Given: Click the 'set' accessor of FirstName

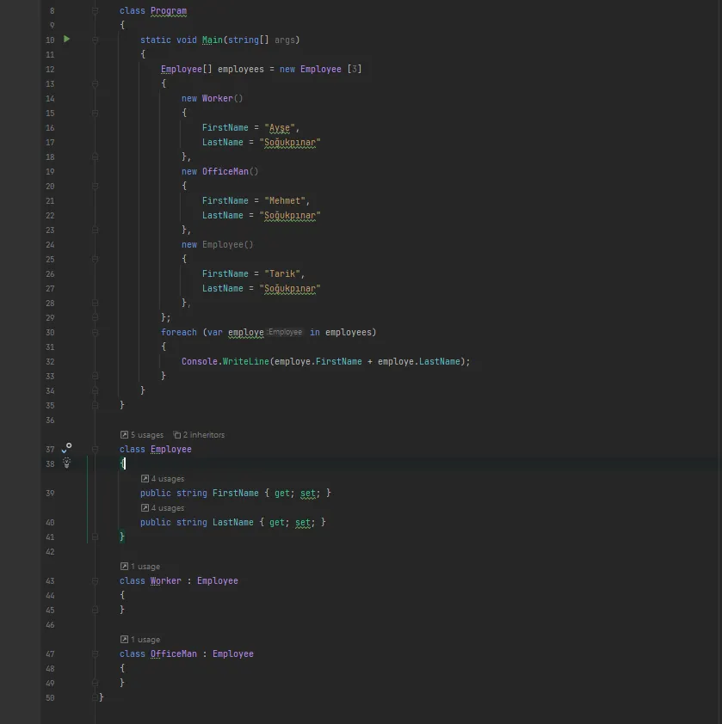Looking at the screenshot, I should (308, 494).
